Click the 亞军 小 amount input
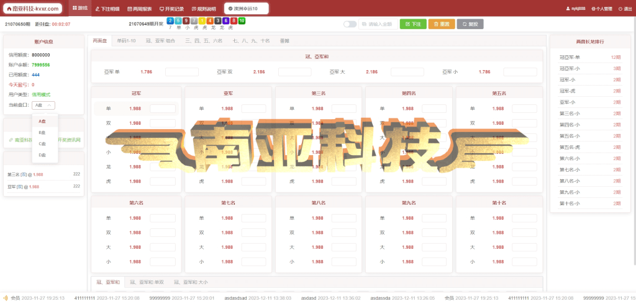This screenshot has width=636, height=304. [x=520, y=72]
